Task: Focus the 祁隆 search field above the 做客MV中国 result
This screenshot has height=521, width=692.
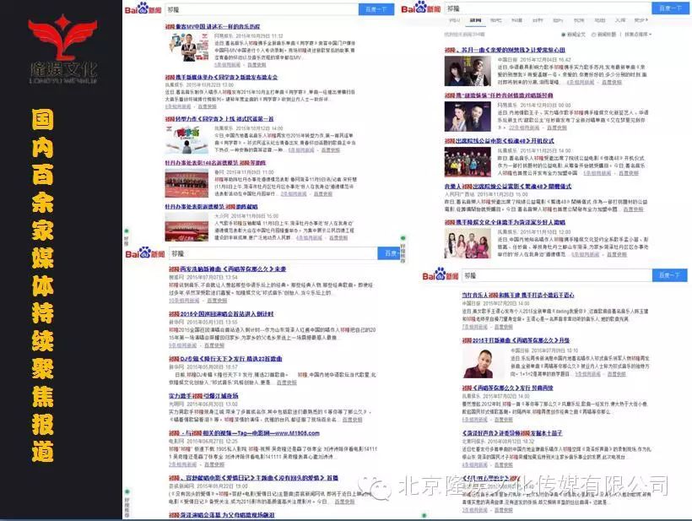Action: click(x=262, y=9)
